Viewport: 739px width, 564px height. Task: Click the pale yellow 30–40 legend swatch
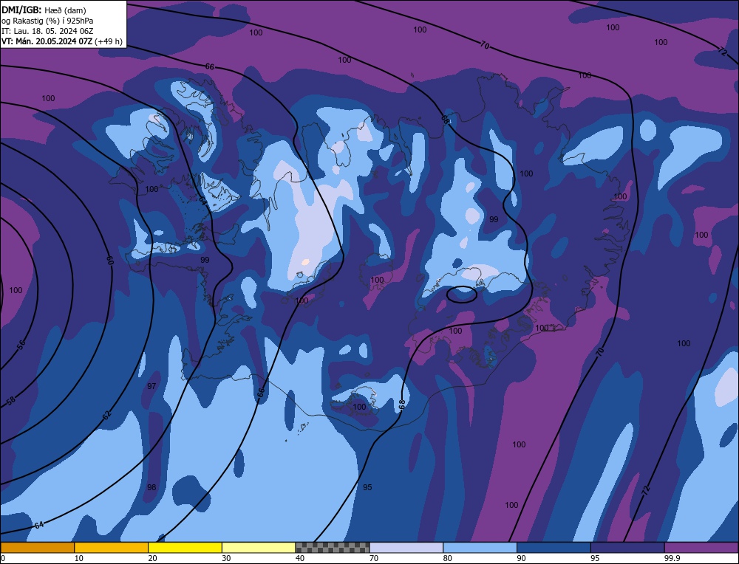click(259, 547)
